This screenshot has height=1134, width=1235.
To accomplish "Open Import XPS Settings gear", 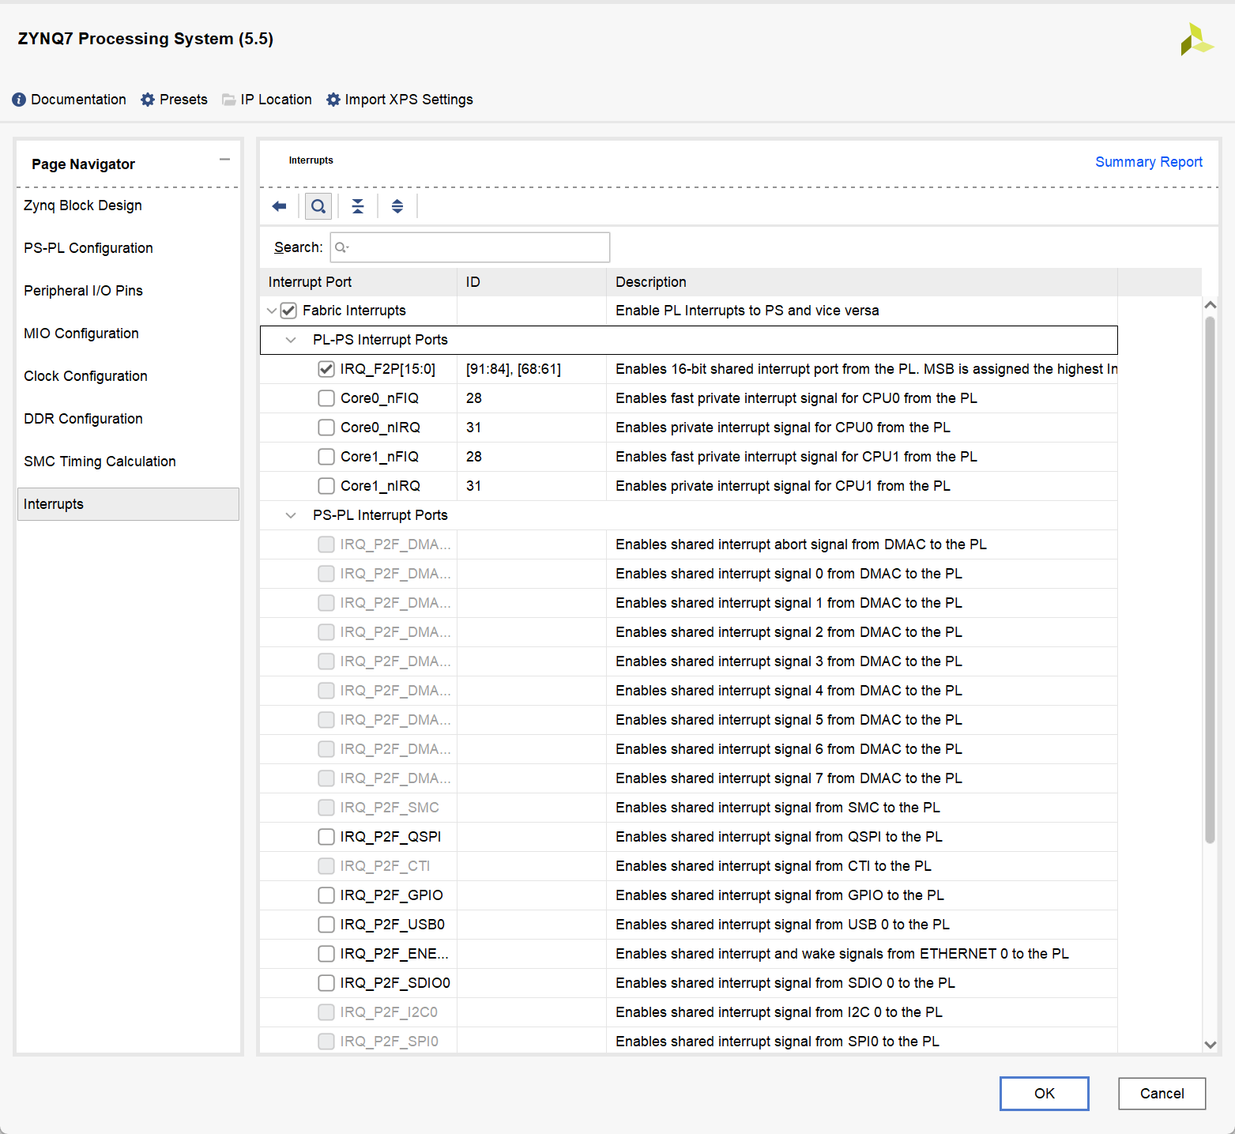I will coord(333,100).
